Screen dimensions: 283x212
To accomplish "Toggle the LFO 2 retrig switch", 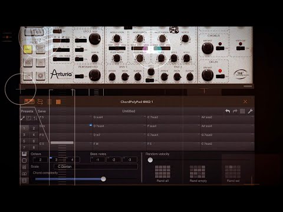I will (x=80, y=59).
